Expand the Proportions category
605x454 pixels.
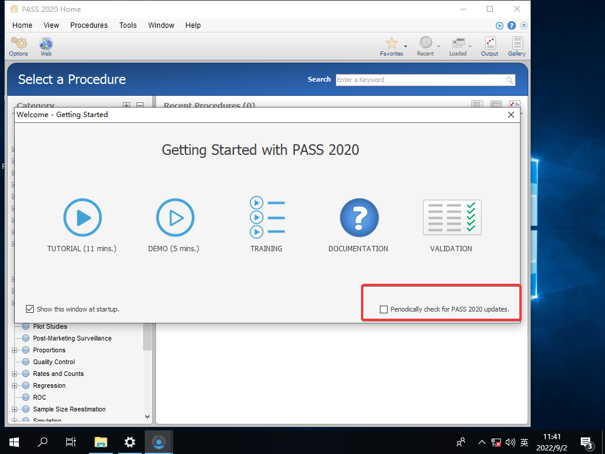click(x=14, y=350)
